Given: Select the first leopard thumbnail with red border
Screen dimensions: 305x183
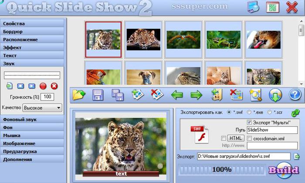Looking at the screenshot, I should [x=103, y=40].
